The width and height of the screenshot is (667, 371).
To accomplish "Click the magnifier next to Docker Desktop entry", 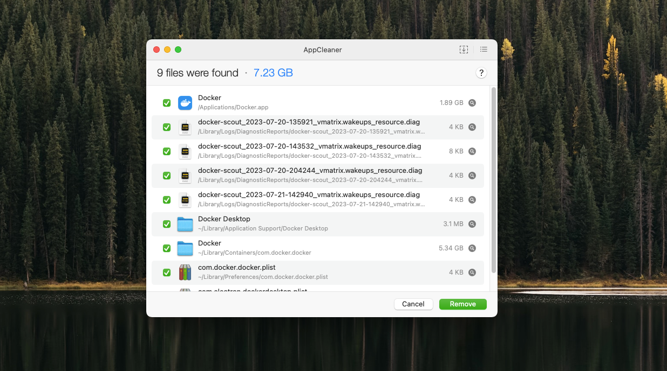I will pos(472,223).
